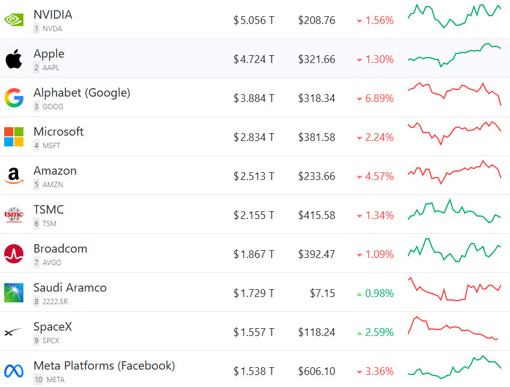The height and width of the screenshot is (387, 510).
Task: Click the Alphabet red price sparkline chart
Action: pyautogui.click(x=454, y=94)
